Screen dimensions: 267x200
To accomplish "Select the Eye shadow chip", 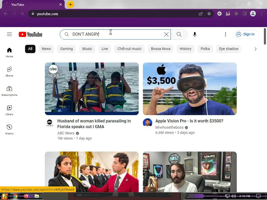I will [229, 49].
